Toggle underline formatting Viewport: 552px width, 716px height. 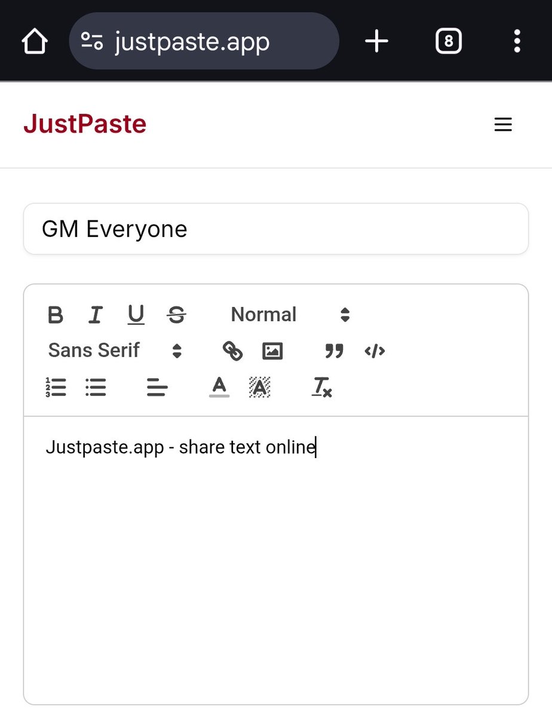pyautogui.click(x=136, y=315)
